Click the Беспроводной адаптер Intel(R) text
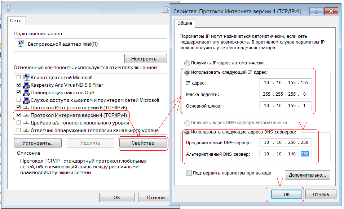 [63, 44]
